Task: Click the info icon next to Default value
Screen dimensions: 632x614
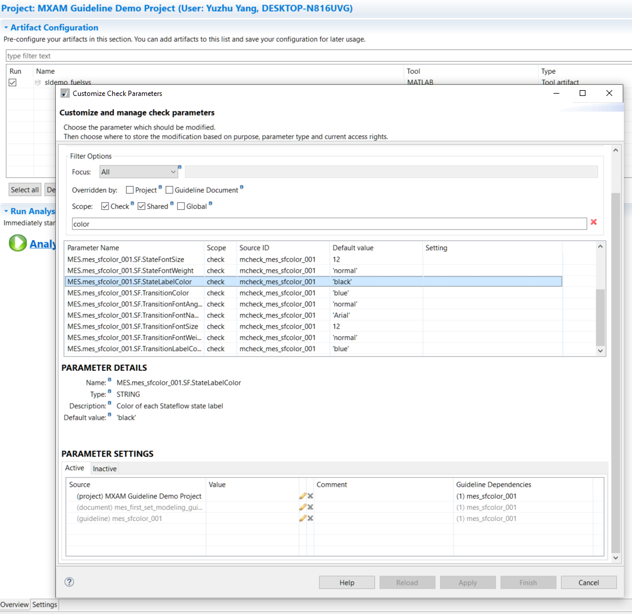Action: click(x=109, y=415)
